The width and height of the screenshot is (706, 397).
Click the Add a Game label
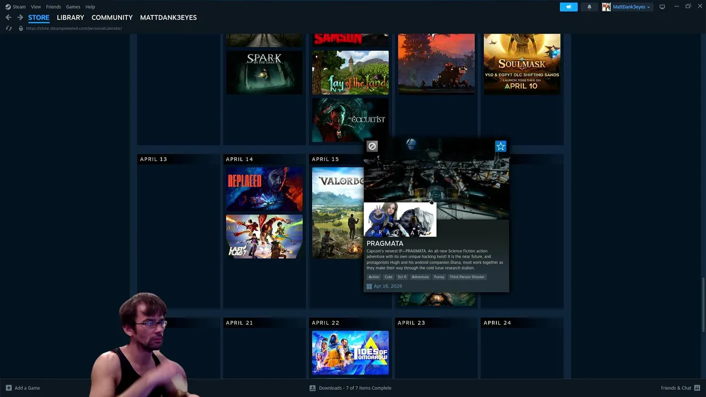[27, 388]
